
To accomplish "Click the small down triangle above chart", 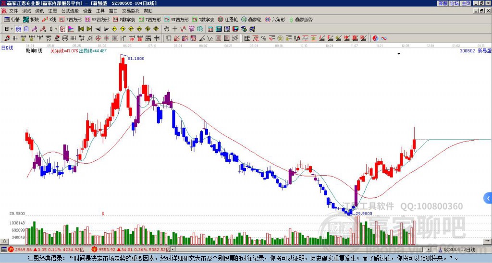I will (399, 54).
